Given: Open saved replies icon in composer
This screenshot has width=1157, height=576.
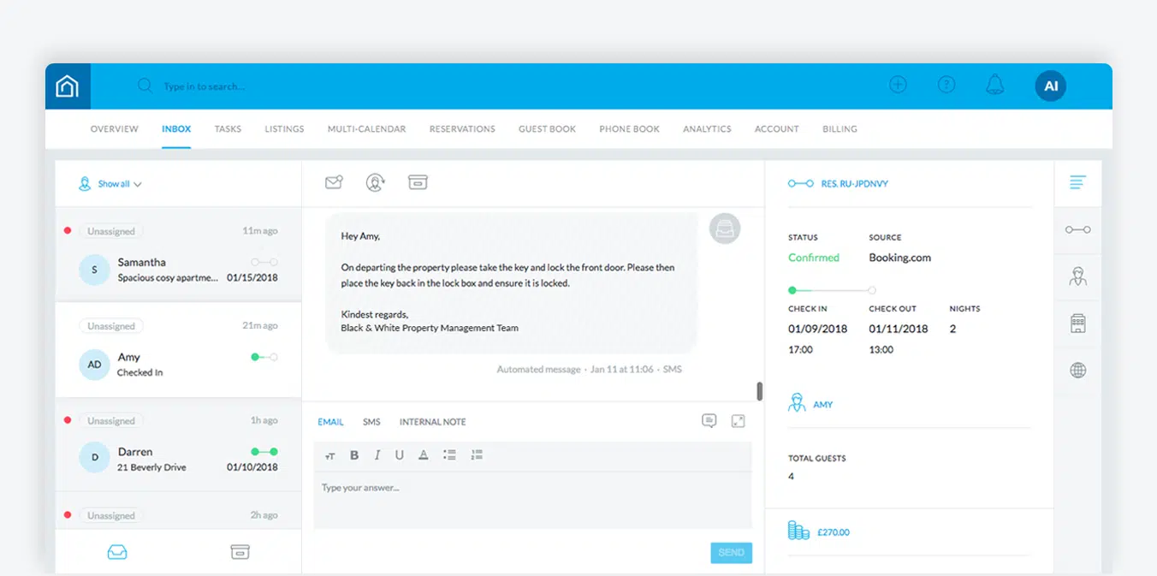Looking at the screenshot, I should 710,420.
